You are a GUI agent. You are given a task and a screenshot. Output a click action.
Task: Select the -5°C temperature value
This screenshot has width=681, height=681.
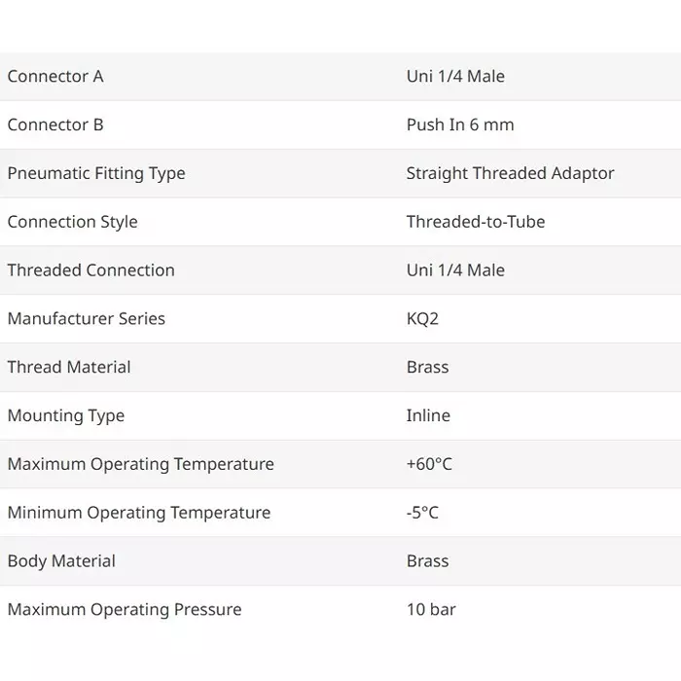pyautogui.click(x=422, y=513)
